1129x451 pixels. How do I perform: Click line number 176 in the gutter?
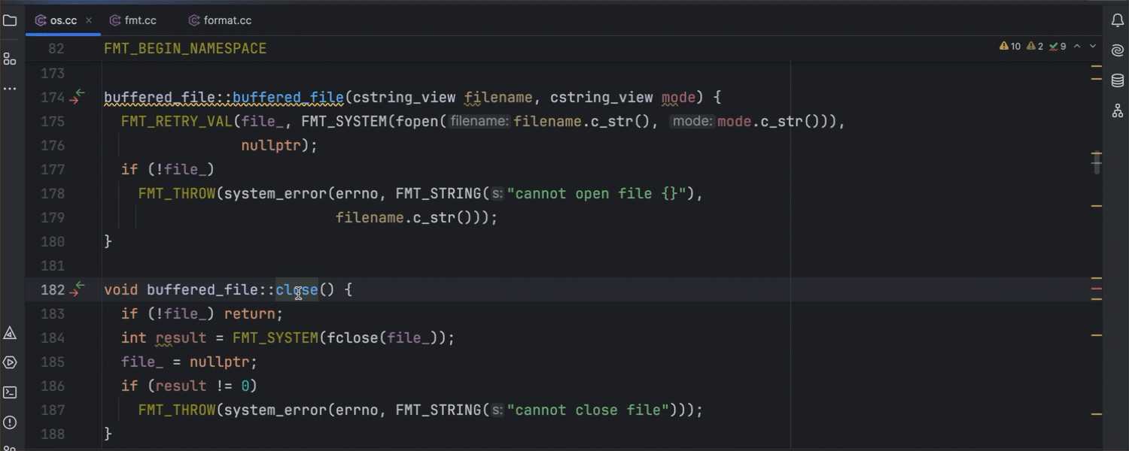click(x=52, y=145)
